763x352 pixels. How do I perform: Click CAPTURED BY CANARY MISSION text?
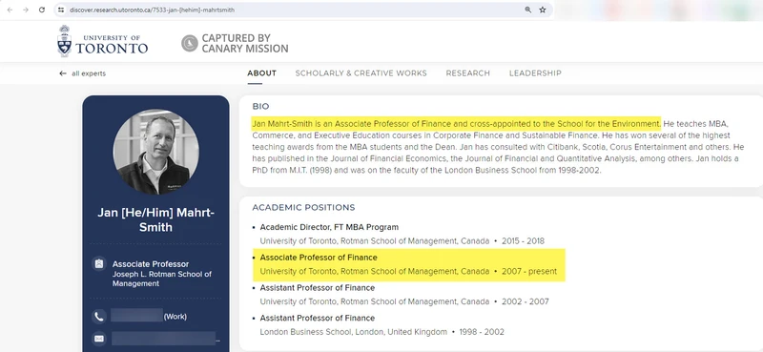[245, 43]
